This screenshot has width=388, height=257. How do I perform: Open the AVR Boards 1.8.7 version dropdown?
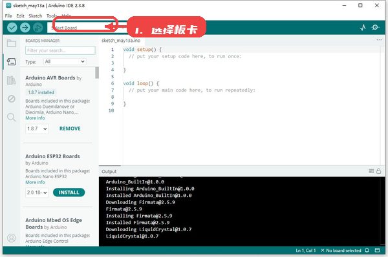[37, 128]
